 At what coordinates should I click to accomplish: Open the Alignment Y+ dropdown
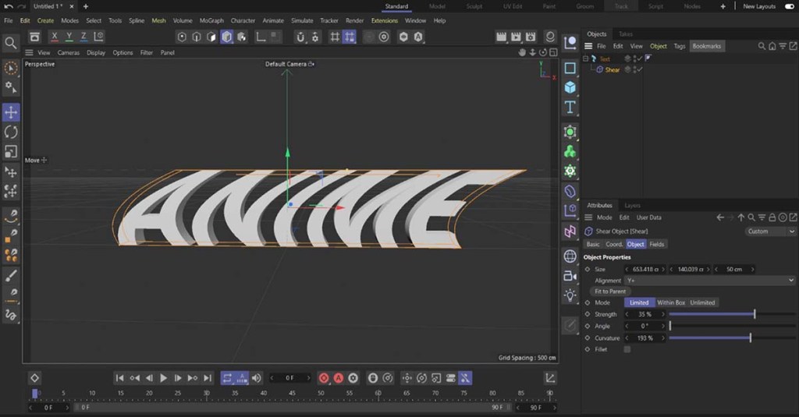click(710, 280)
